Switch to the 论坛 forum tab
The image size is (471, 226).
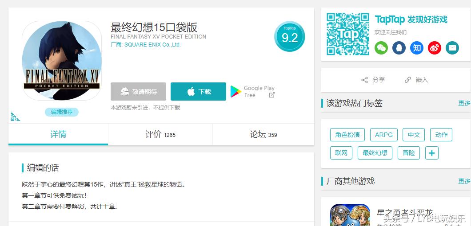(263, 134)
